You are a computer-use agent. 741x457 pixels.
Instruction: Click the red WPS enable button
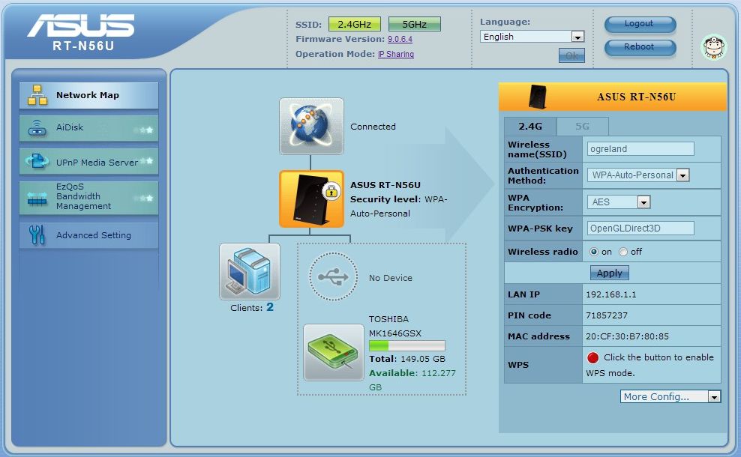point(593,358)
